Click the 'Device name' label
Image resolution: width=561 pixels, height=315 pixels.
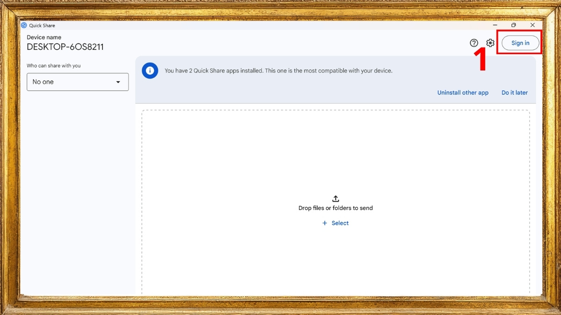tap(44, 37)
